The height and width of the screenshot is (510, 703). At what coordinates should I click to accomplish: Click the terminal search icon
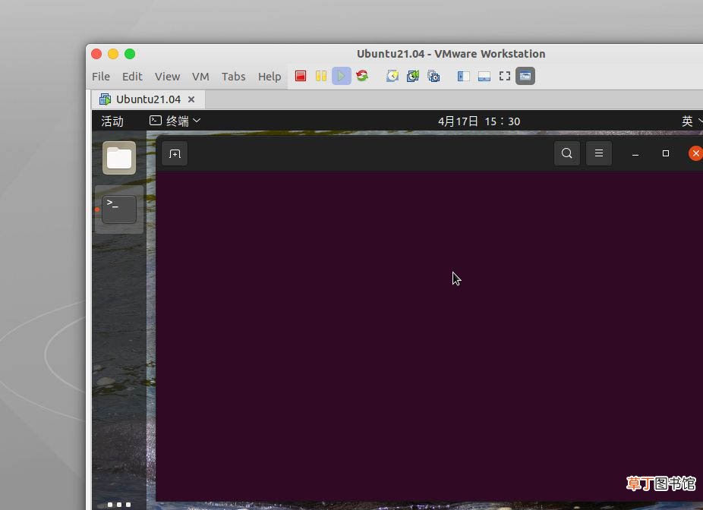click(x=566, y=153)
